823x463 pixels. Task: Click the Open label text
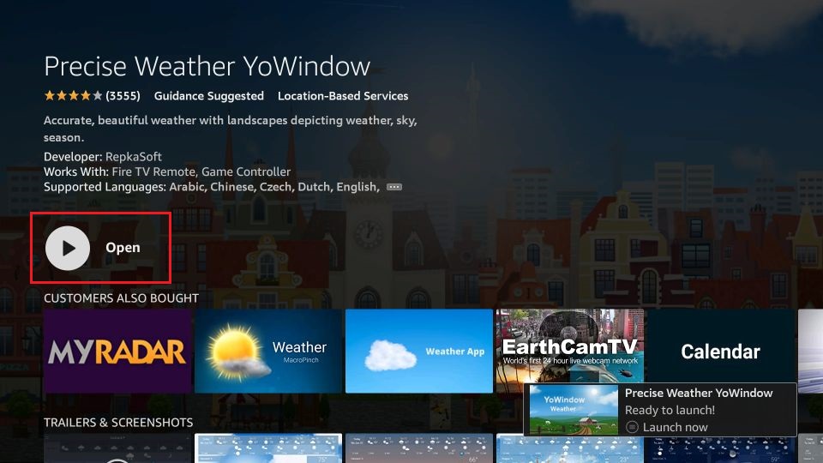(123, 248)
